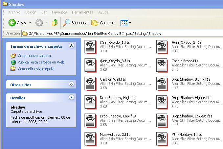
Task: Select the @nn_Oxydo_1.f1s file icon
Action: [x=90, y=47]
